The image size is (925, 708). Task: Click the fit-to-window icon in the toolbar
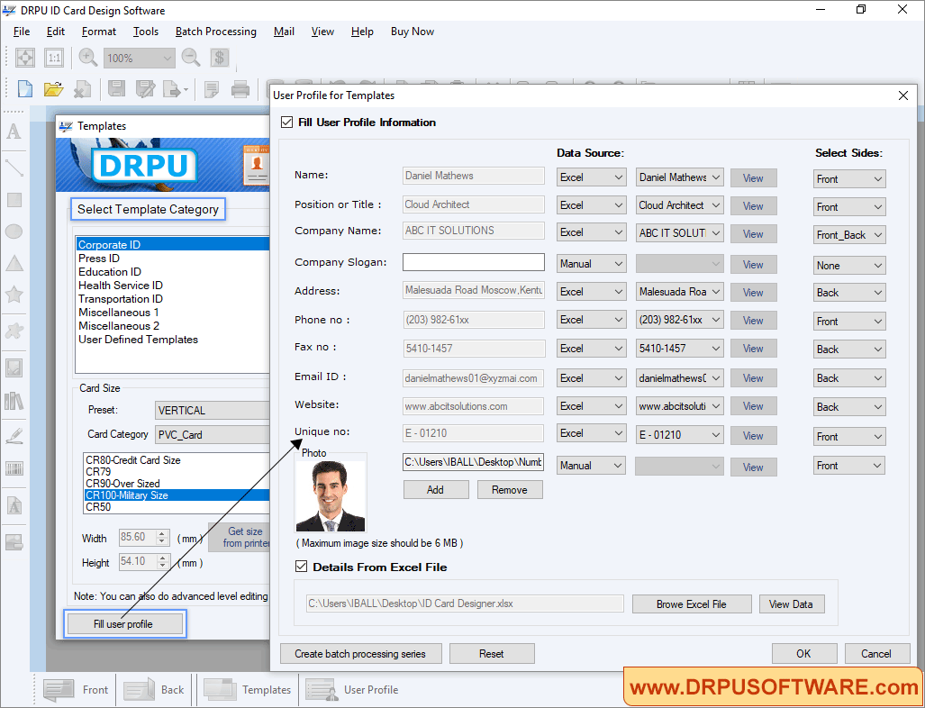[x=25, y=58]
